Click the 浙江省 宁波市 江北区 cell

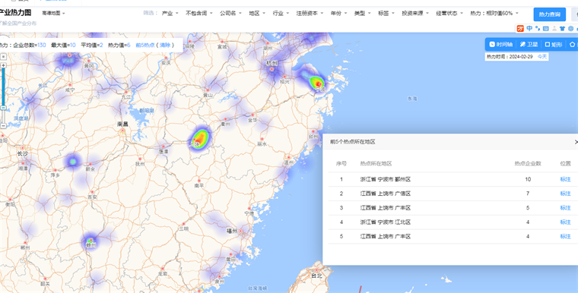point(386,222)
